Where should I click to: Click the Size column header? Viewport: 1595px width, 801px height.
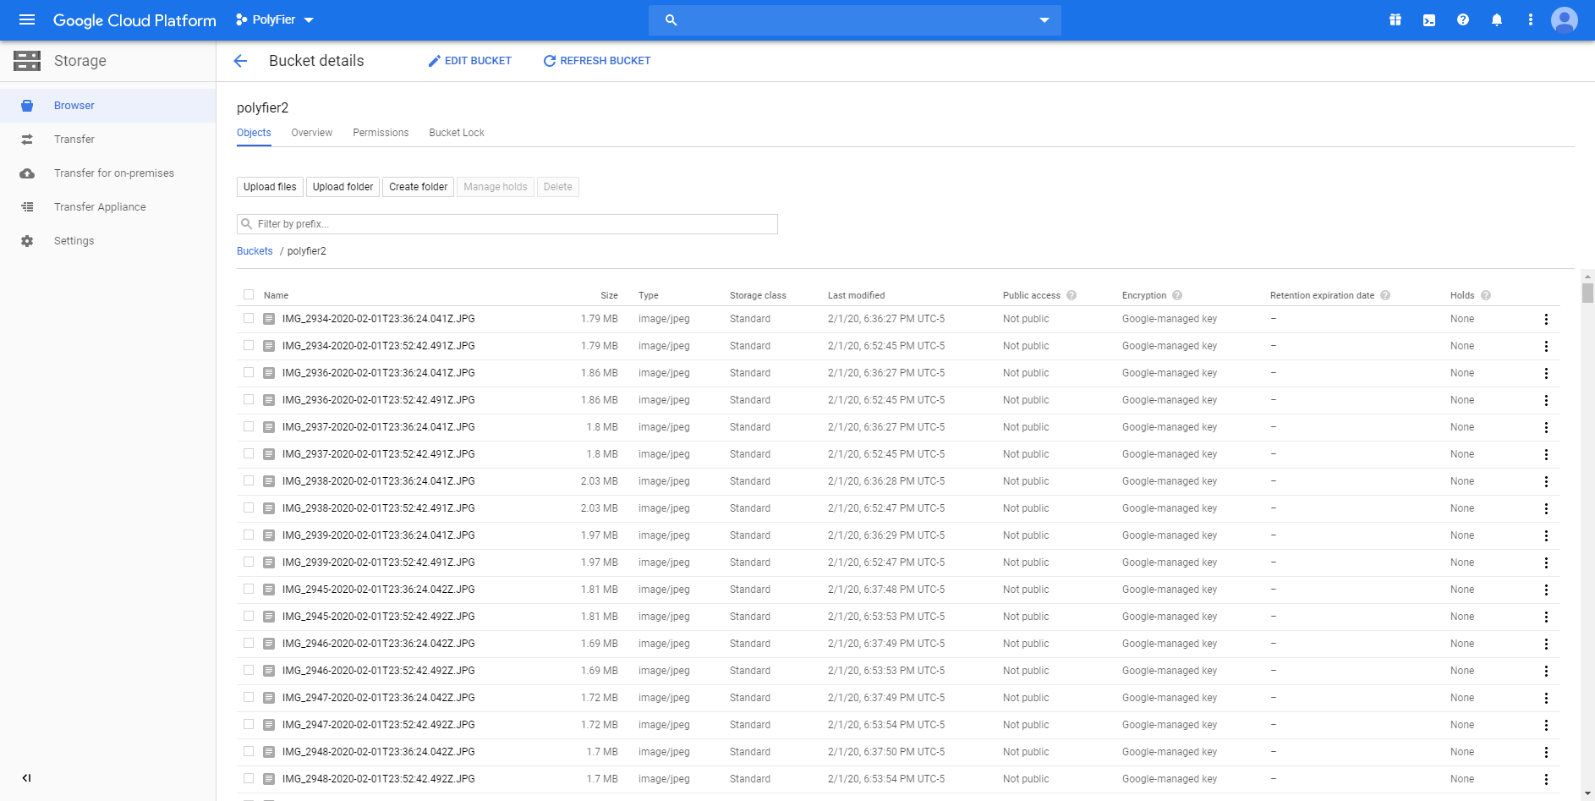tap(609, 295)
